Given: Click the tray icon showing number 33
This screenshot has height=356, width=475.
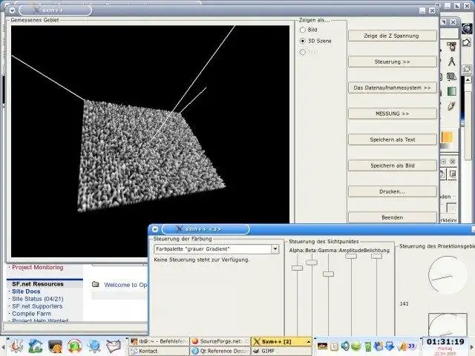Looking at the screenshot, I should [x=411, y=346].
